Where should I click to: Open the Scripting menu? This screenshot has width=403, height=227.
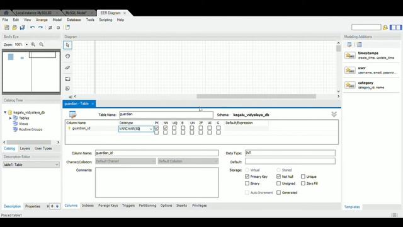point(106,20)
